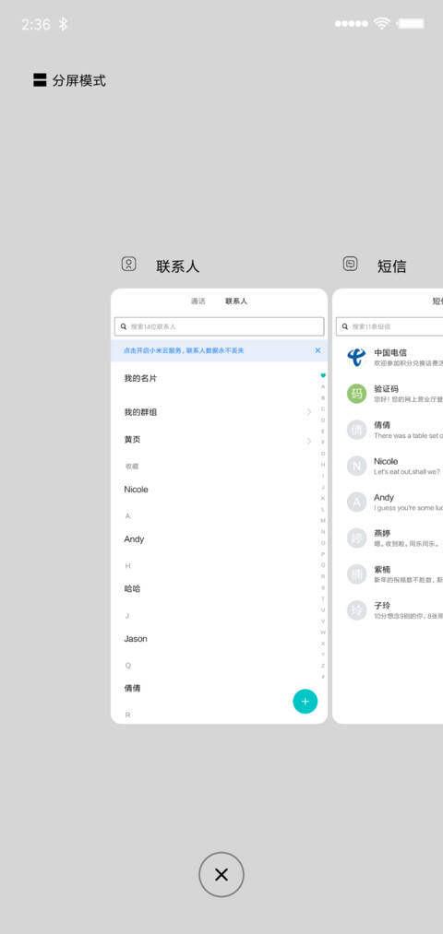
Task: Tap the battery indicator in status bar
Action: point(411,24)
